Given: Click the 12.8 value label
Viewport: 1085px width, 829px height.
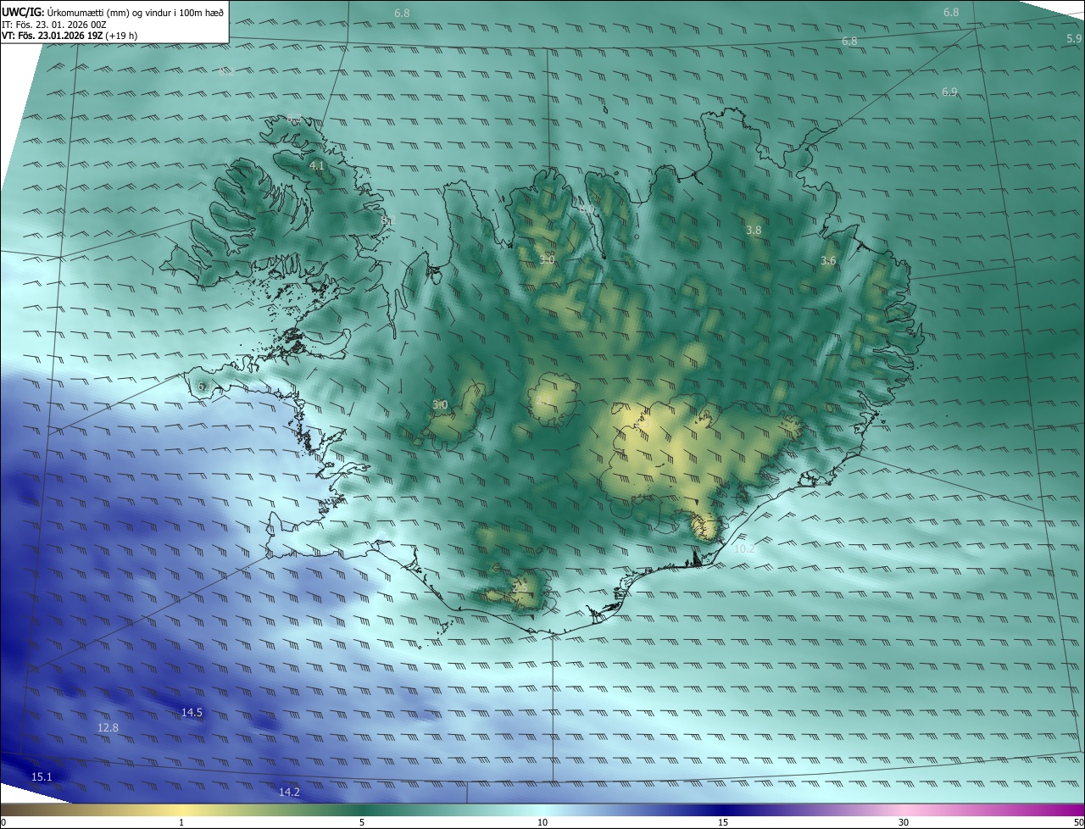Looking at the screenshot, I should [108, 727].
